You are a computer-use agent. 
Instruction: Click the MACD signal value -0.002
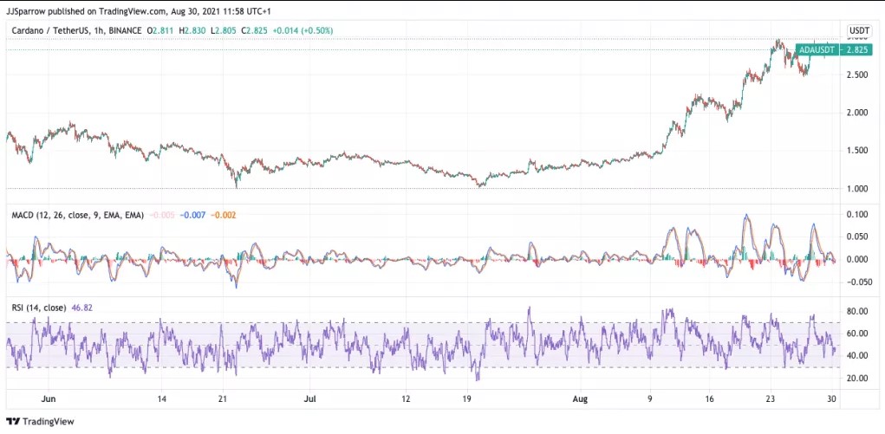click(223, 215)
